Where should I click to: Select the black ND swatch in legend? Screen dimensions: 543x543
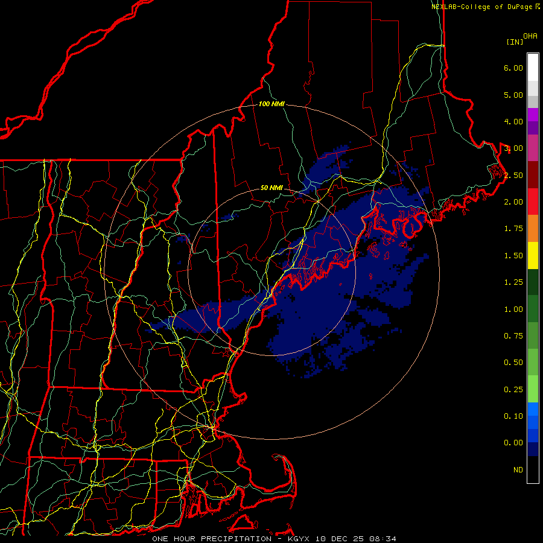(x=533, y=469)
